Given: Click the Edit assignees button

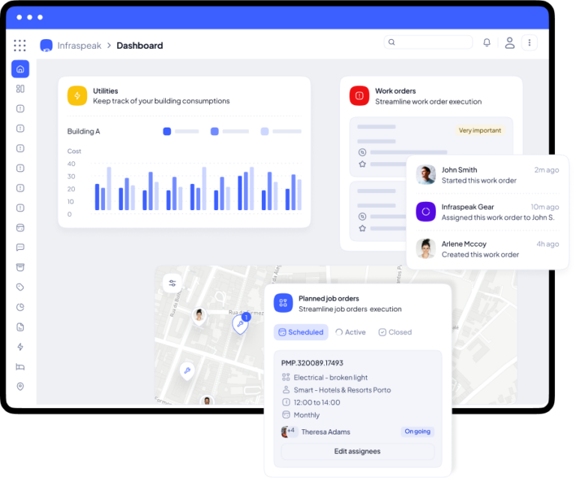Looking at the screenshot, I should (357, 451).
